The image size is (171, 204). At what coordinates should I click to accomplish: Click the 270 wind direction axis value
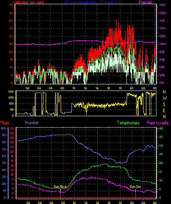[11, 97]
